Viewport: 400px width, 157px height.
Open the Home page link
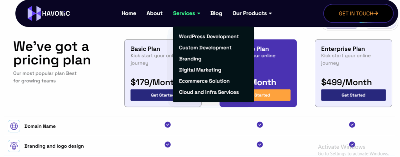tap(129, 13)
